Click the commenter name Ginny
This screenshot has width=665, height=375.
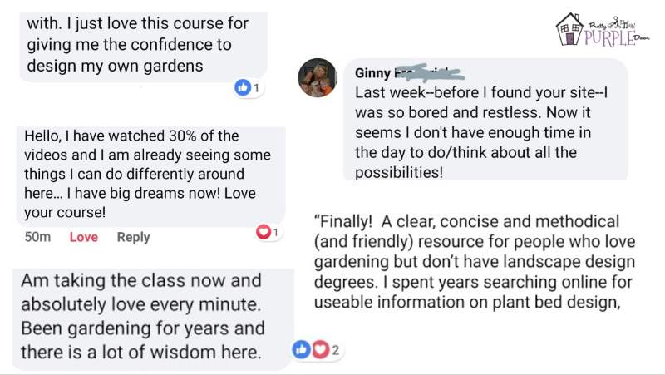click(372, 72)
